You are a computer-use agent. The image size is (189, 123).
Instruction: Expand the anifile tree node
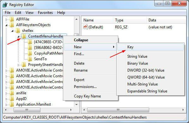pyautogui.click(x=7, y=93)
